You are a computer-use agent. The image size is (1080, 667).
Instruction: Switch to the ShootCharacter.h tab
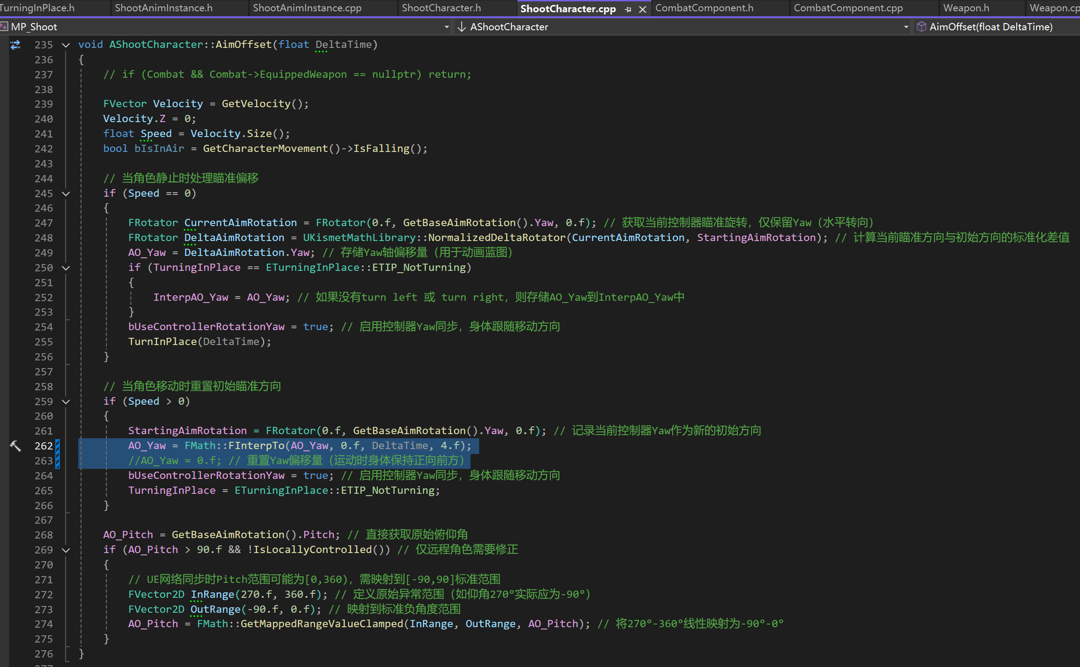(441, 8)
